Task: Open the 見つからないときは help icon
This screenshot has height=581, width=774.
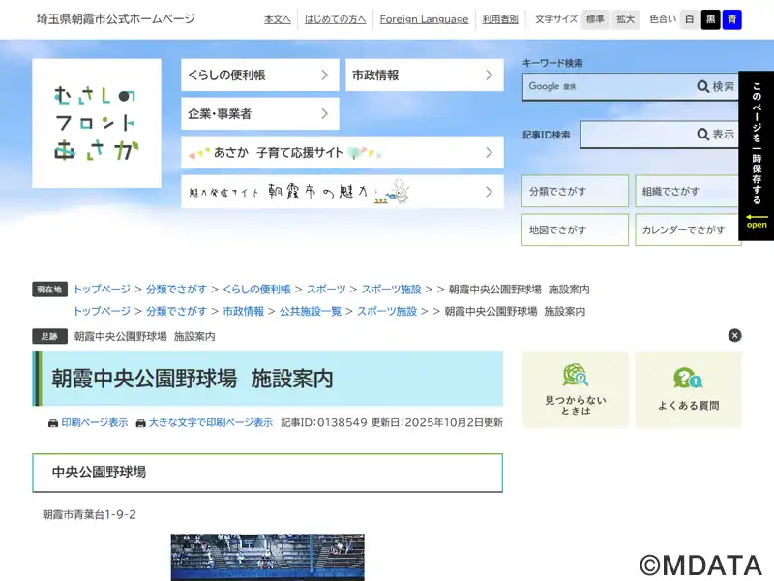Action: click(575, 389)
